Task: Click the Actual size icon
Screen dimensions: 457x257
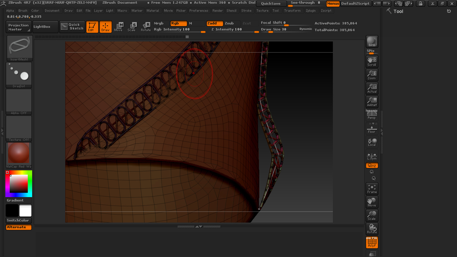Action: 372,88
